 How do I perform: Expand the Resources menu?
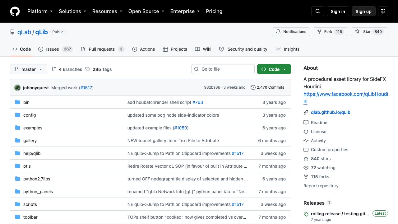107,11
